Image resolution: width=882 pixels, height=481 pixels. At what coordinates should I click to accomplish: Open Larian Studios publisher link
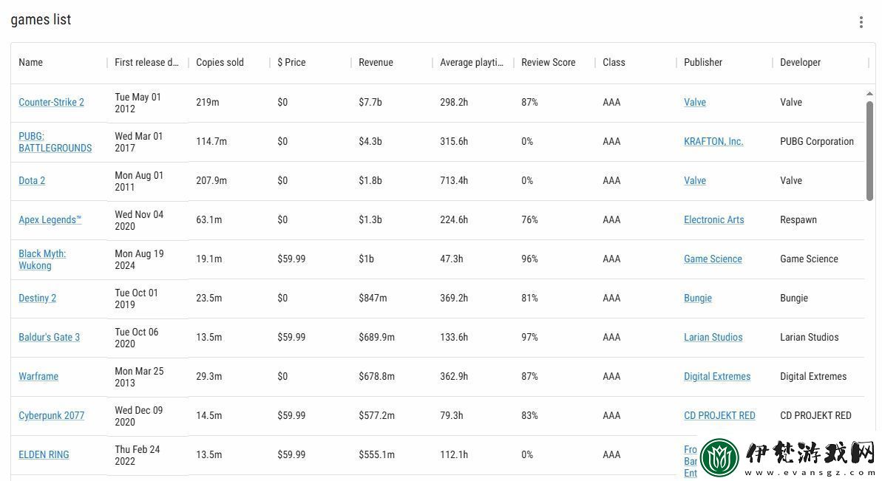(x=713, y=337)
